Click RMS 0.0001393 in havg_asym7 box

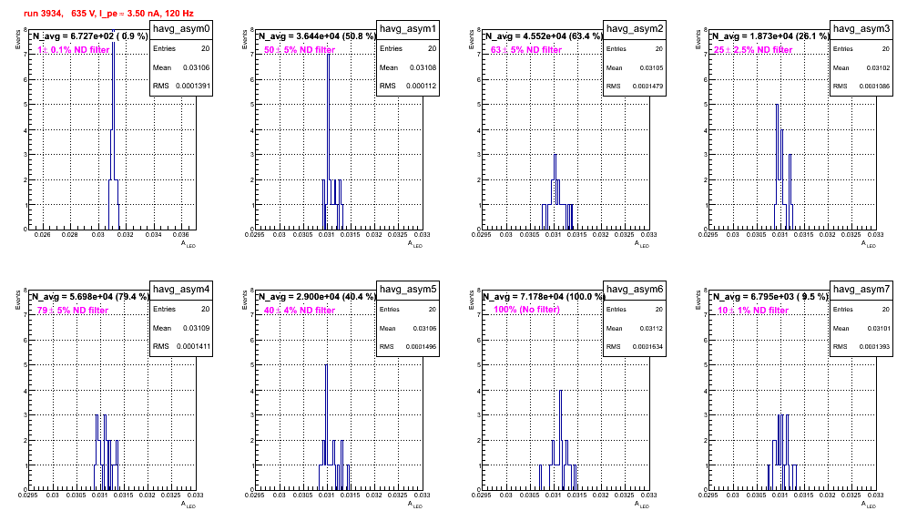pyautogui.click(x=861, y=347)
